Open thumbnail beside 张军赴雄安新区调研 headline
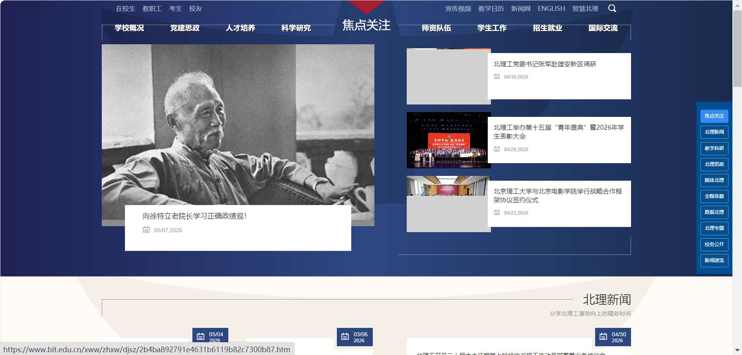This screenshot has height=355, width=742. tap(449, 77)
